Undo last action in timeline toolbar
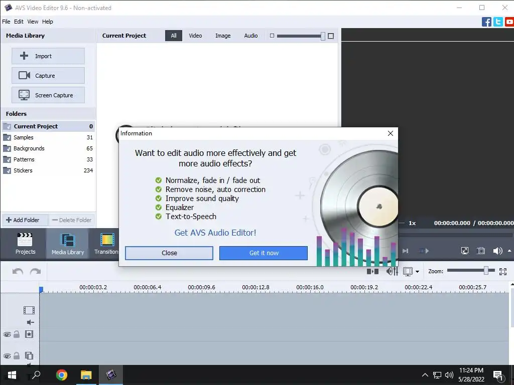 click(18, 271)
